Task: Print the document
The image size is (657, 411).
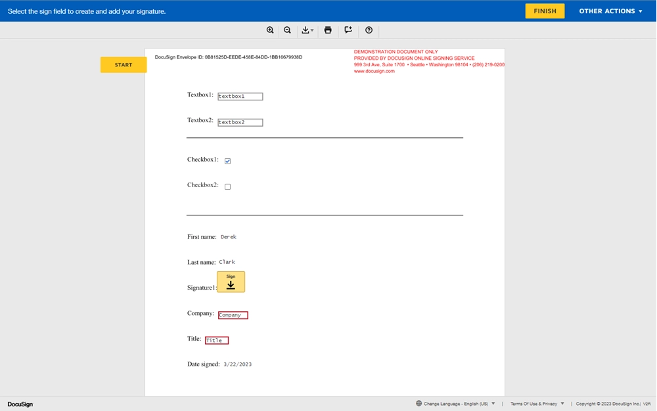Action: 328,30
